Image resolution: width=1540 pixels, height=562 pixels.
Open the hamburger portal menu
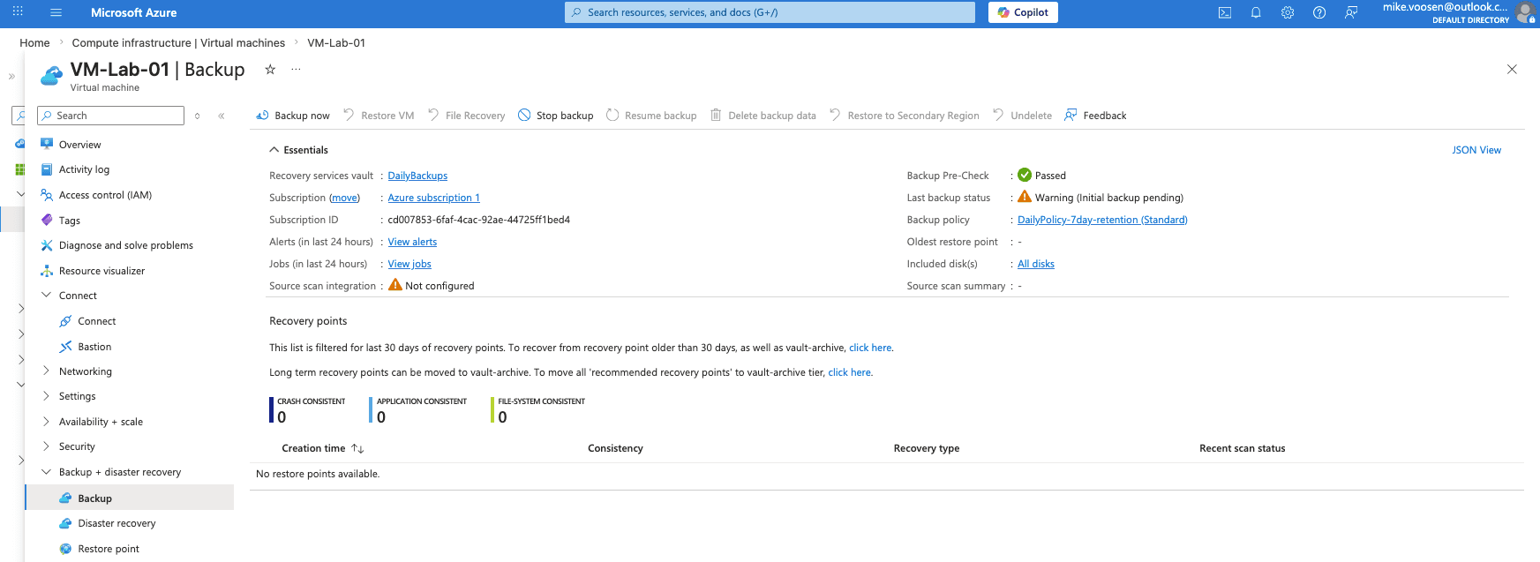(56, 12)
